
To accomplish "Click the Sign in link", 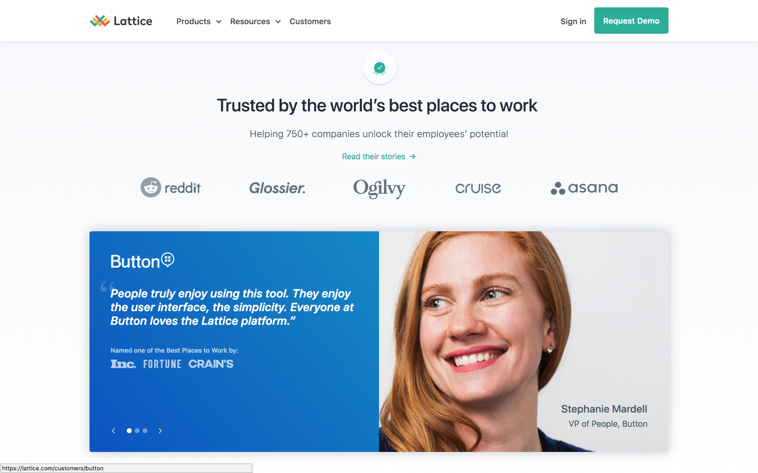I will coord(573,22).
